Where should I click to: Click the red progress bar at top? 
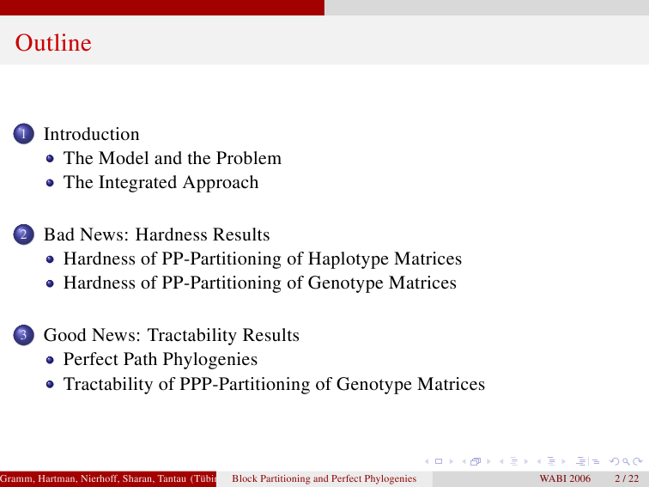tap(162, 8)
